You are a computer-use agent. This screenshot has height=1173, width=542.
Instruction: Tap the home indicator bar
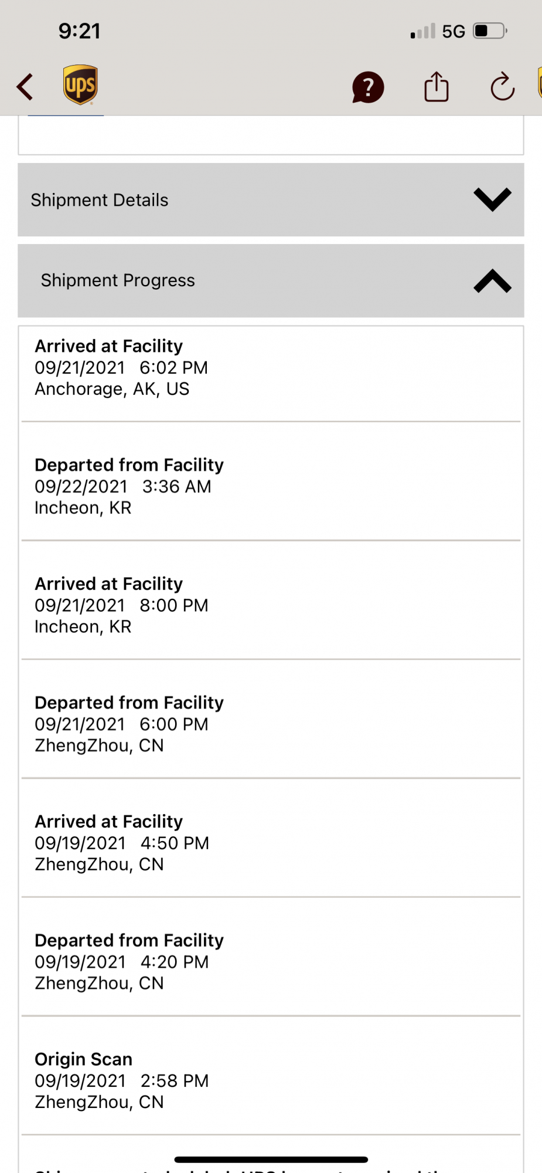point(271,1160)
